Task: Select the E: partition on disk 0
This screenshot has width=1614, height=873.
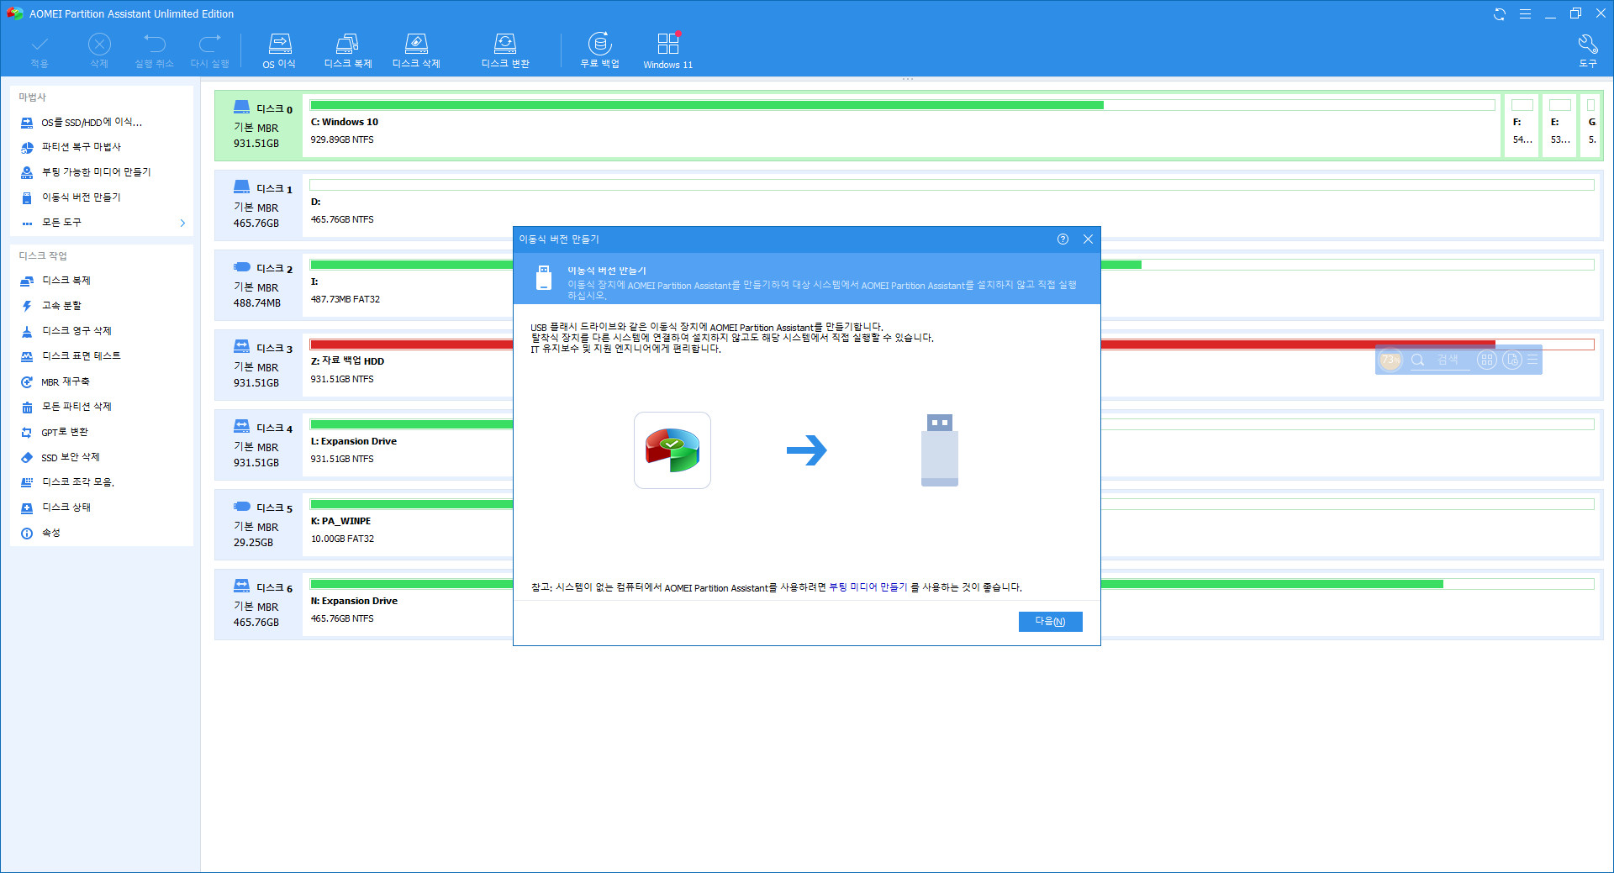Action: coord(1559,125)
